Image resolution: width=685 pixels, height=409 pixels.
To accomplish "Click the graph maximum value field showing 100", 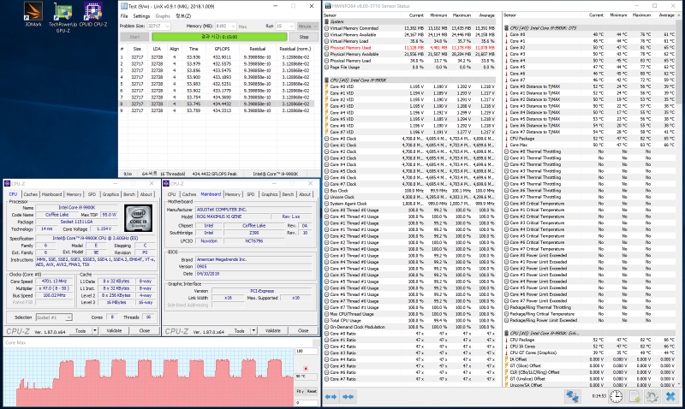I will 307,351.
